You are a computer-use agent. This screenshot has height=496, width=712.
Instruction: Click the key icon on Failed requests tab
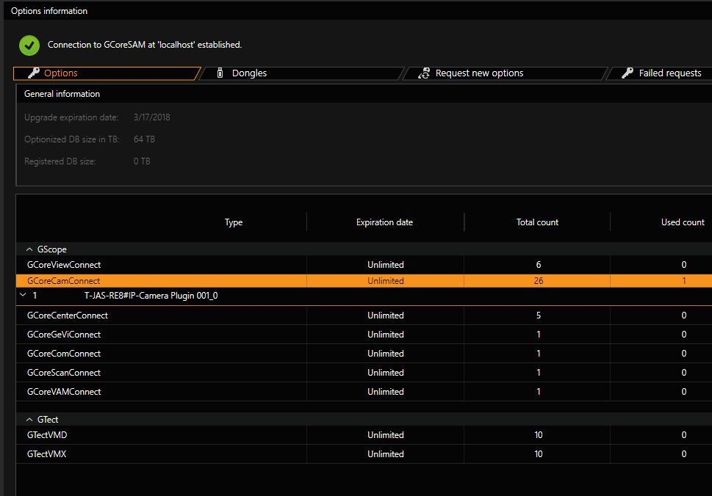point(628,73)
